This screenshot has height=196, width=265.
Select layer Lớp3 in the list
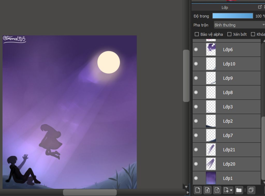coord(228,107)
